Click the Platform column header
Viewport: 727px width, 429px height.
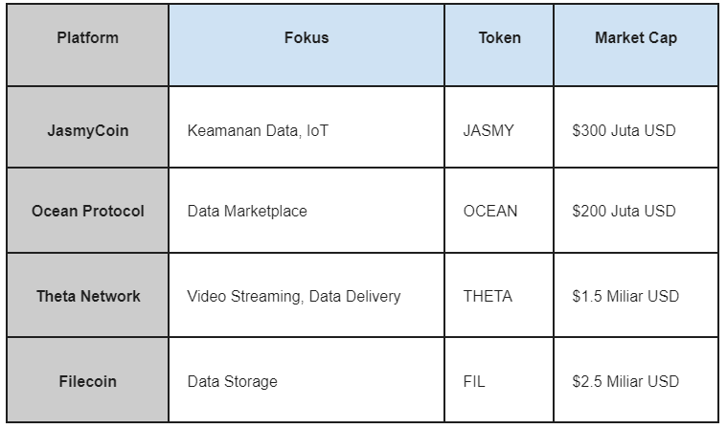coord(87,45)
